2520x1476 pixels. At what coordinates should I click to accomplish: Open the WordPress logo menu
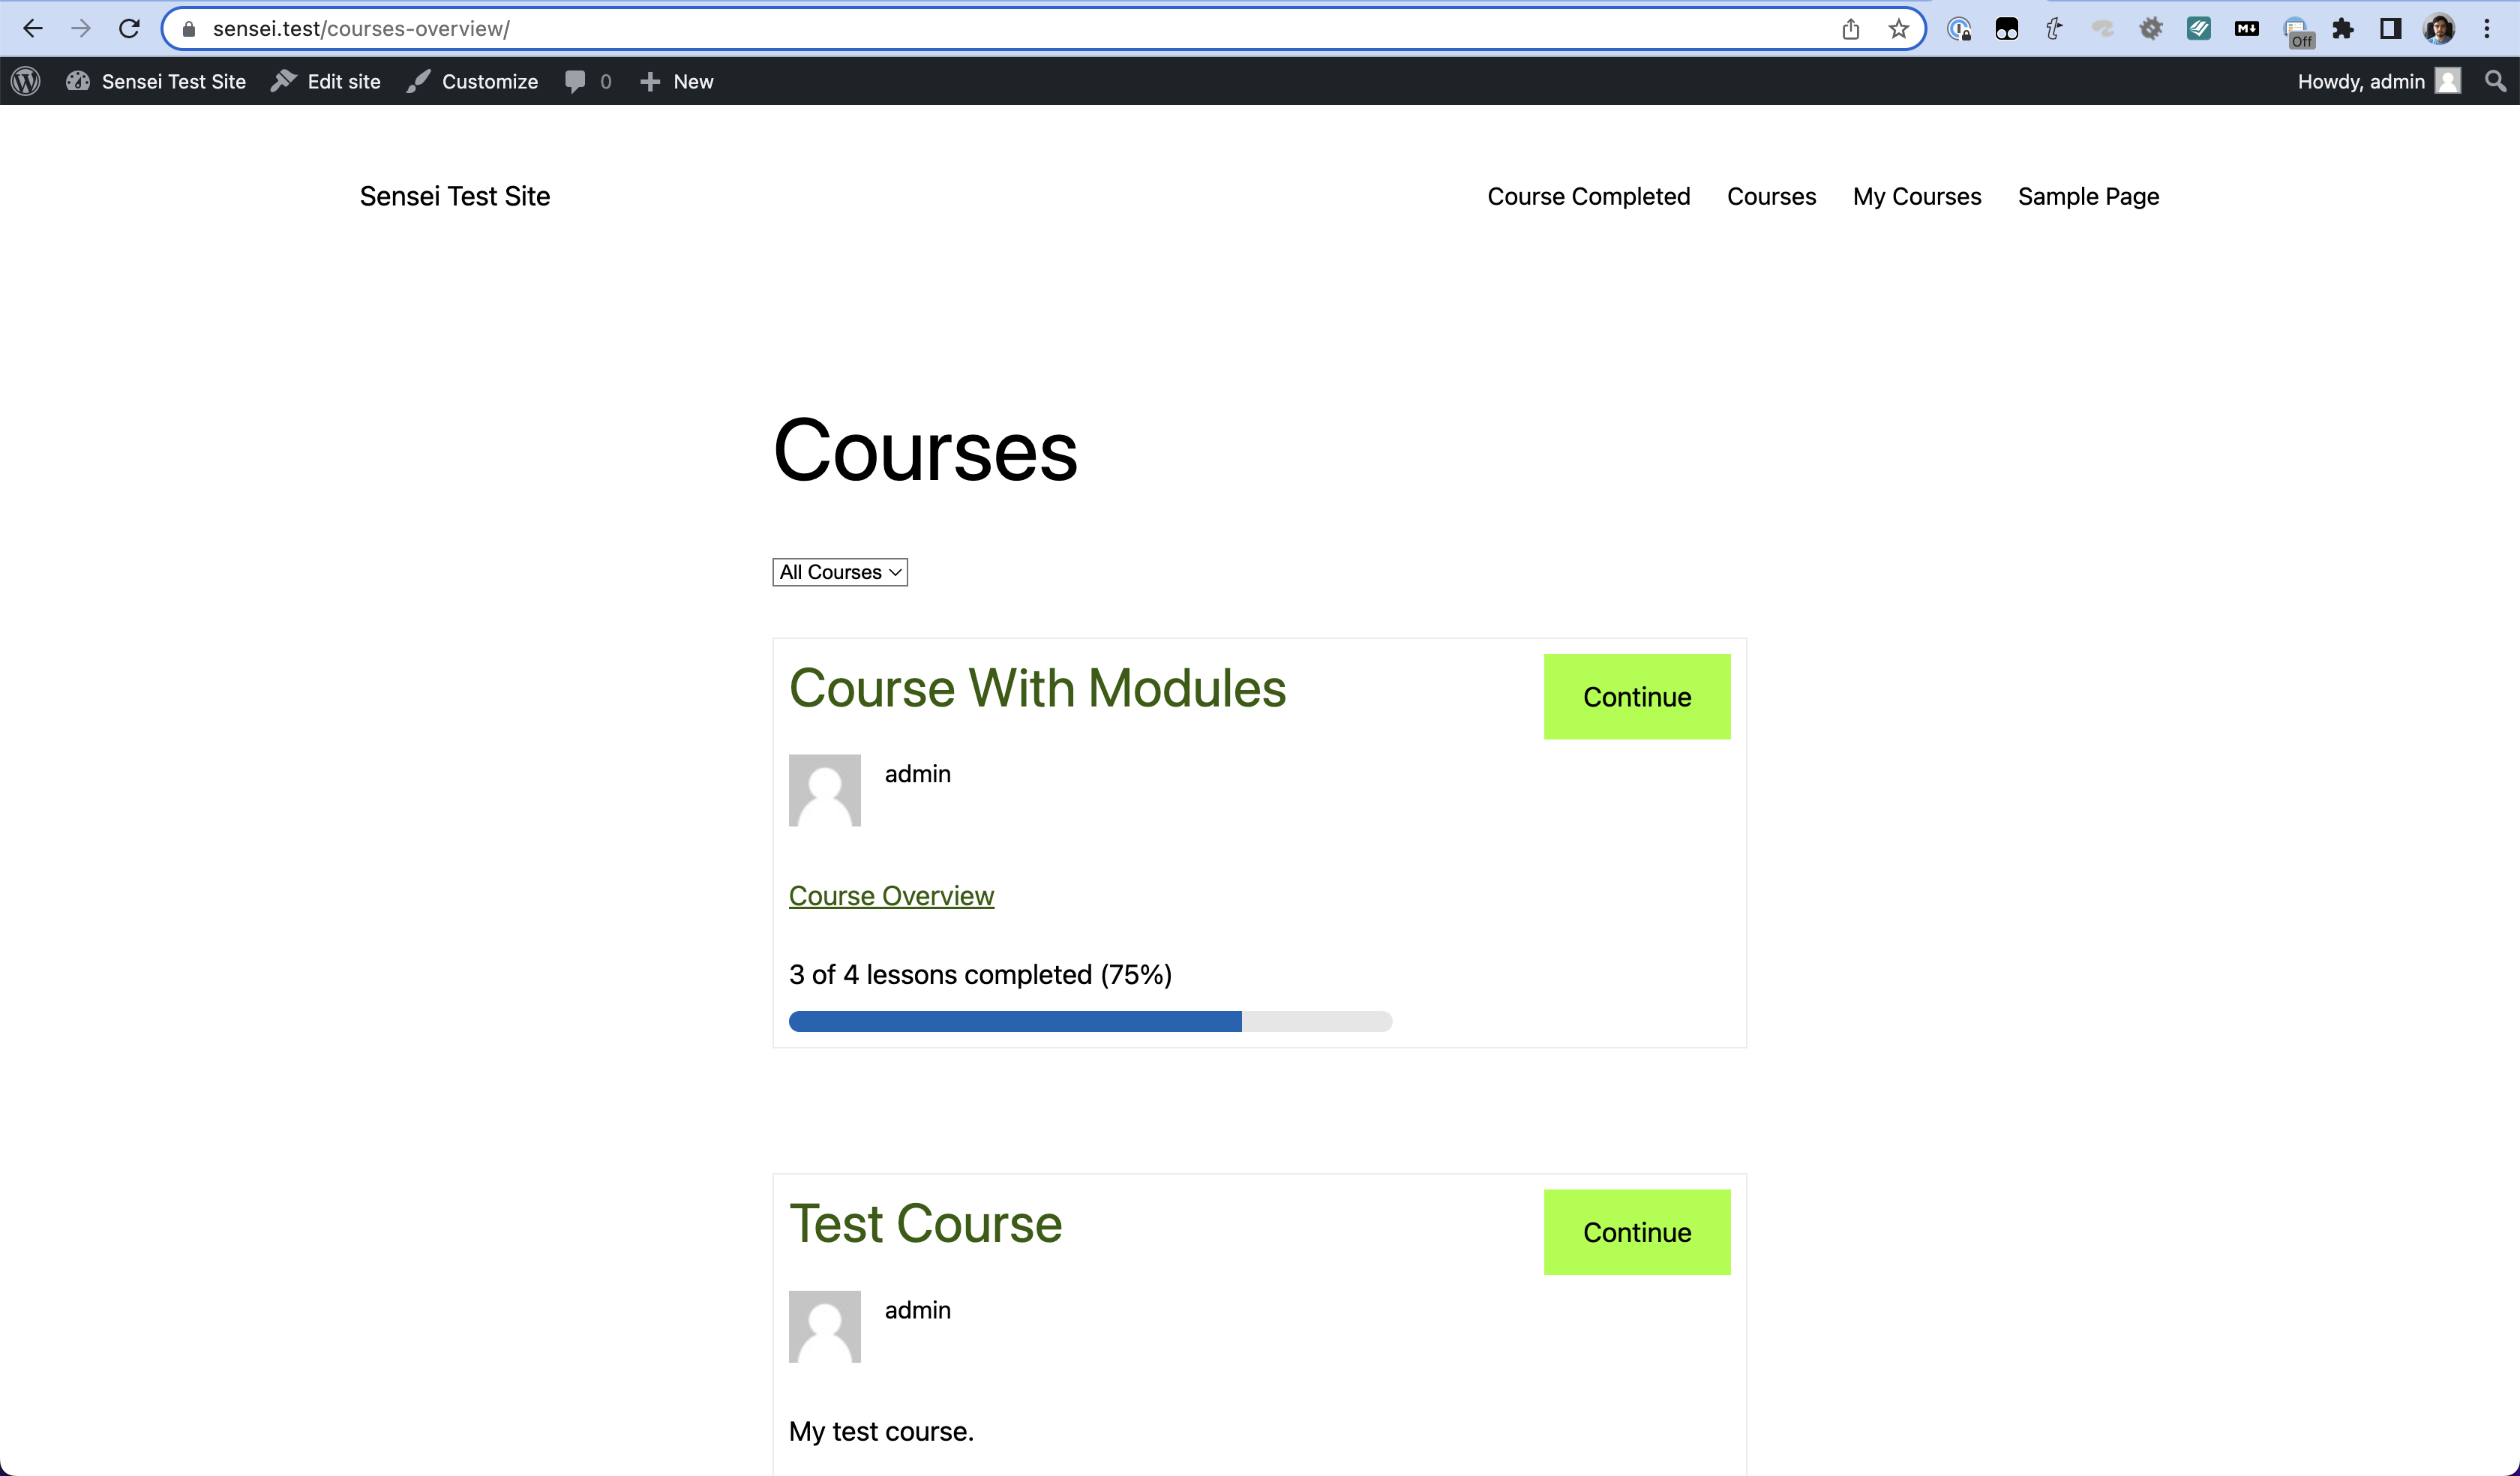click(25, 81)
